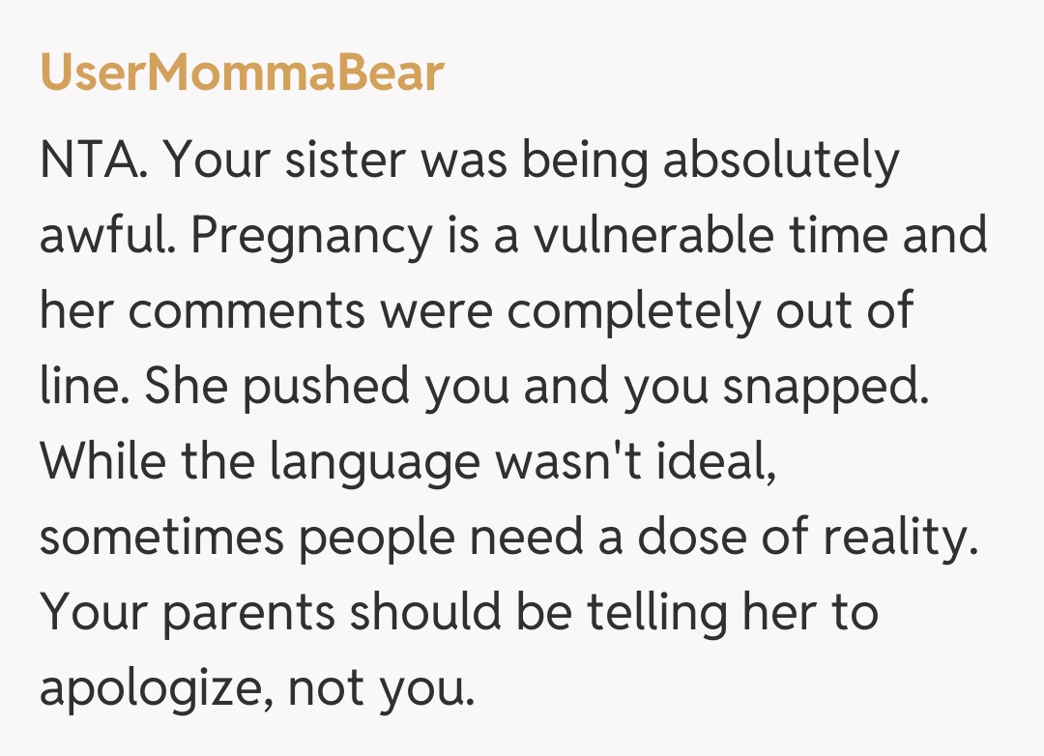1044x756 pixels.
Task: Open the UserMommaBear profile link
Action: click(242, 73)
